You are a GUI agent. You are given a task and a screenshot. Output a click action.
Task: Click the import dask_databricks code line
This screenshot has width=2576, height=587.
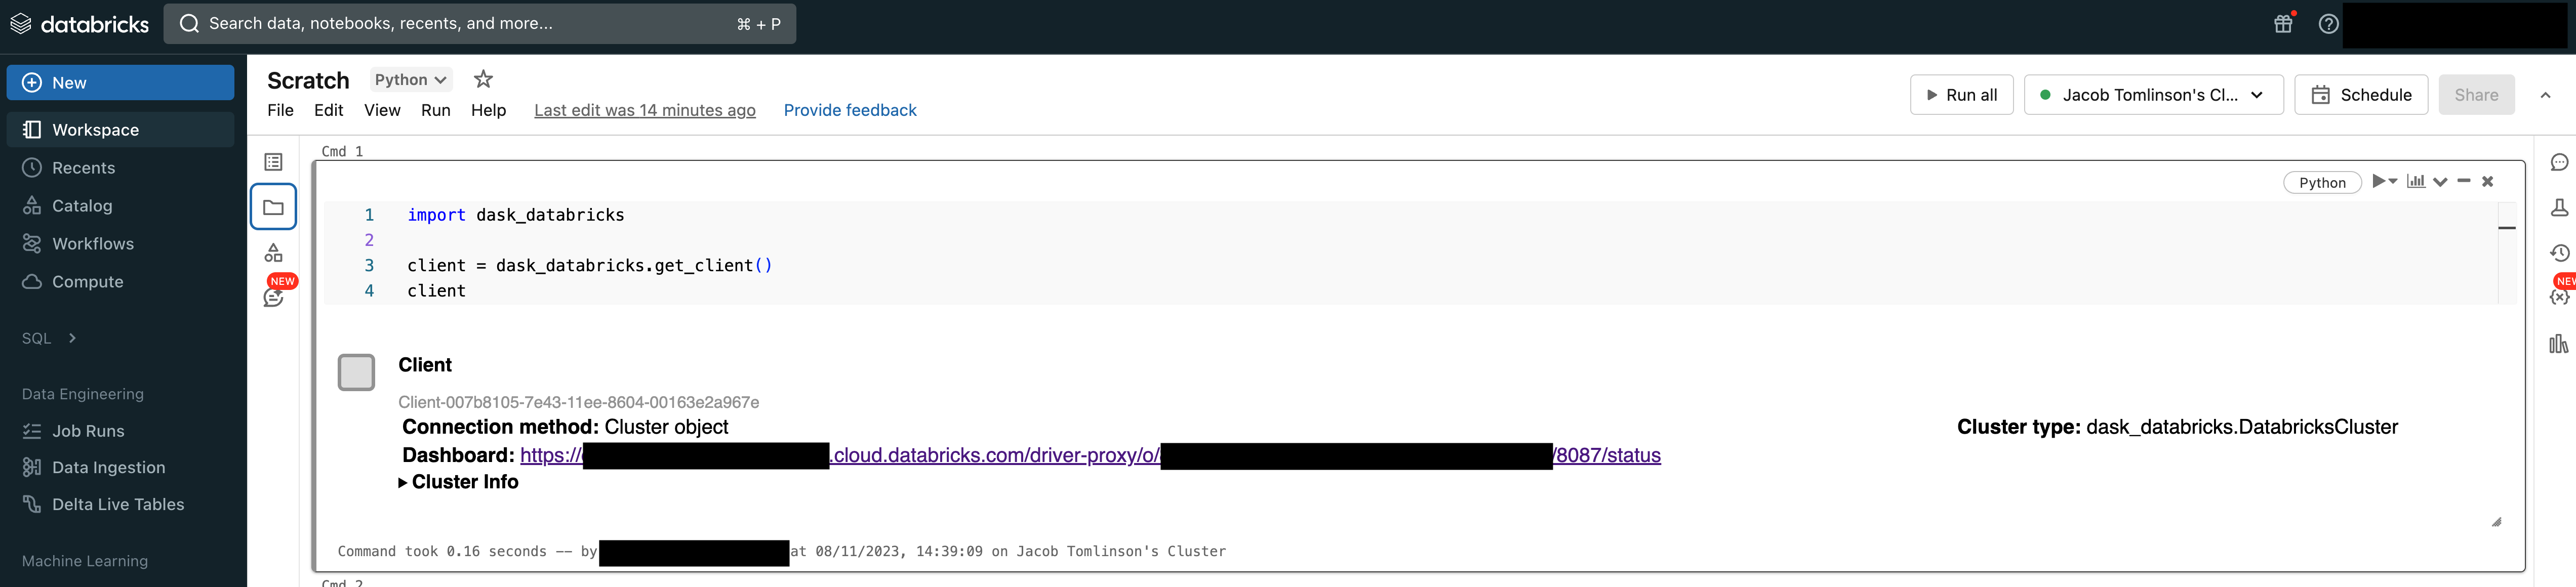[x=515, y=215]
